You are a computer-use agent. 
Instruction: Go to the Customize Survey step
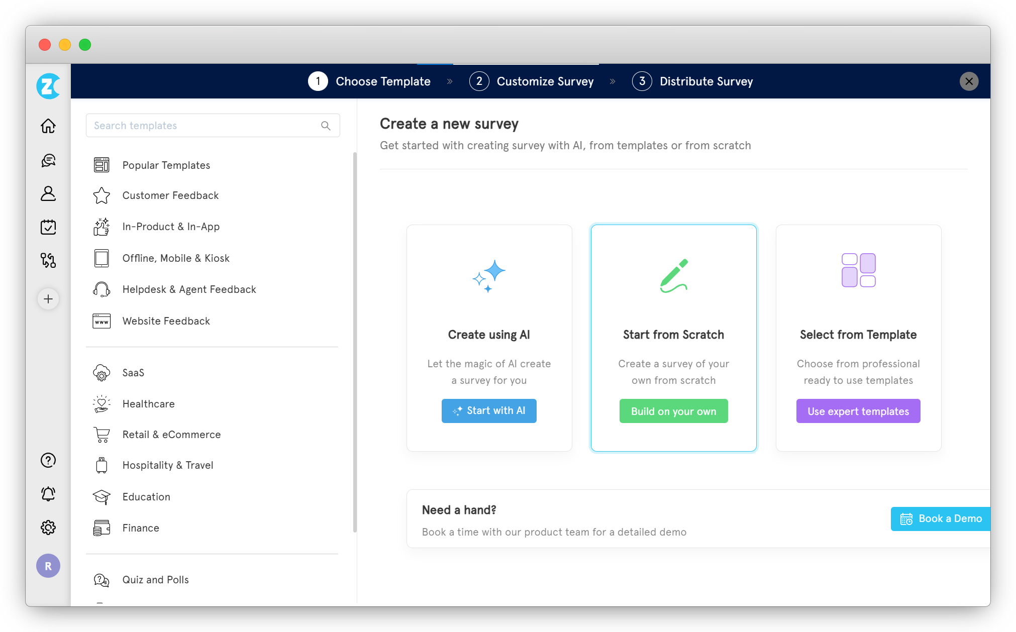(532, 81)
